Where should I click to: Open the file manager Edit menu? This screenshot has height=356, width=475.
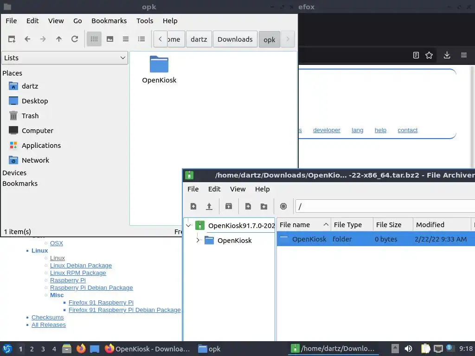click(x=32, y=21)
